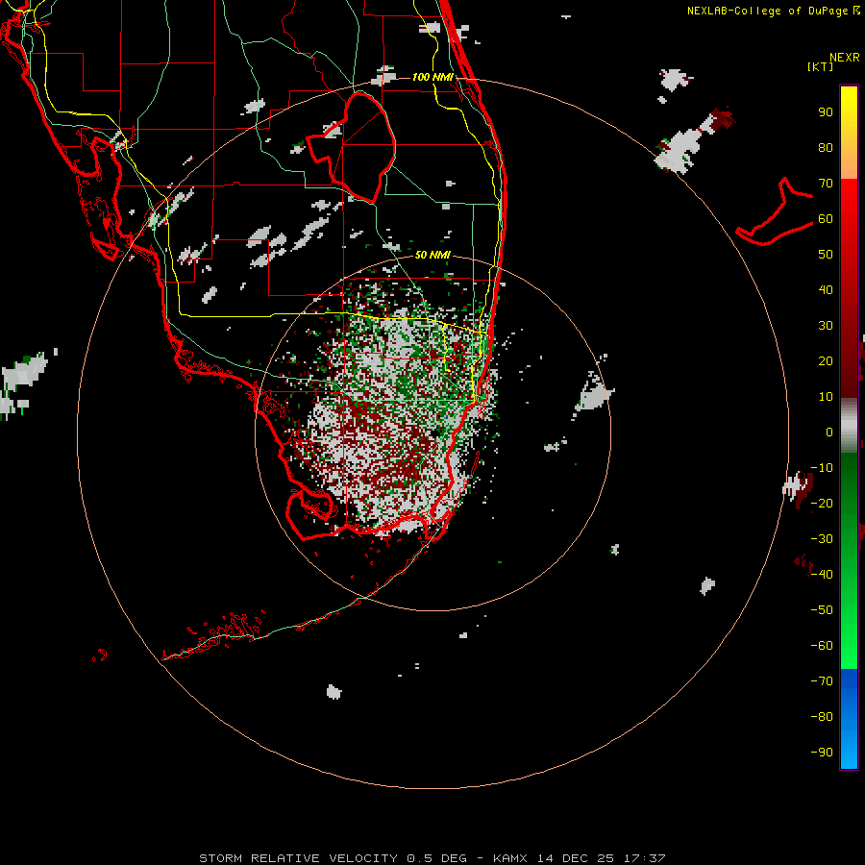The height and width of the screenshot is (865, 865).
Task: Click the 70 value on velocity scale
Action: (826, 184)
